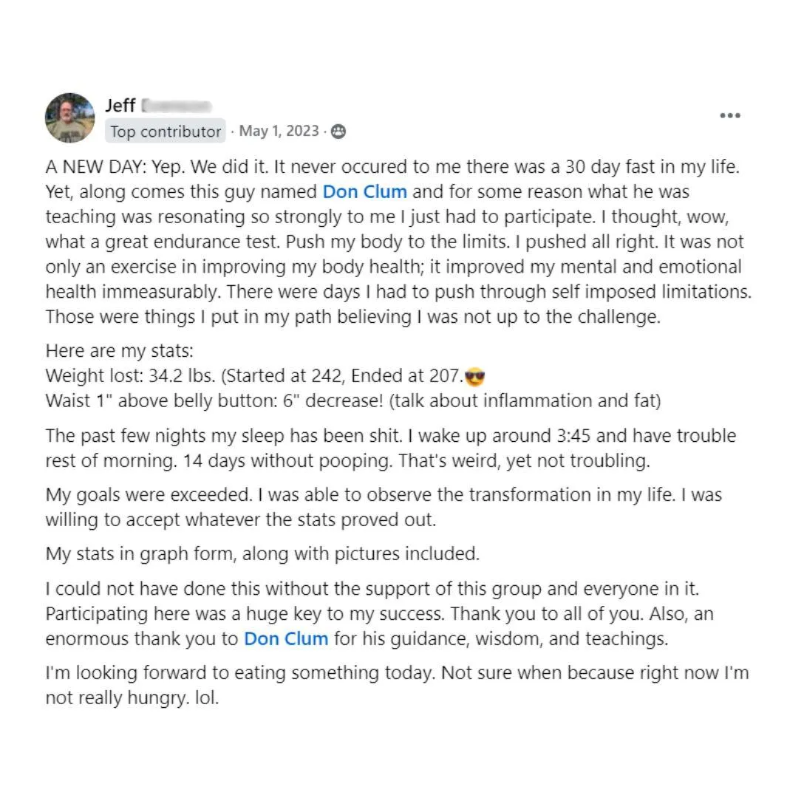Viewport: 798px width, 798px height.
Task: Open Don Clum link after 'thank you to'
Action: (x=286, y=638)
